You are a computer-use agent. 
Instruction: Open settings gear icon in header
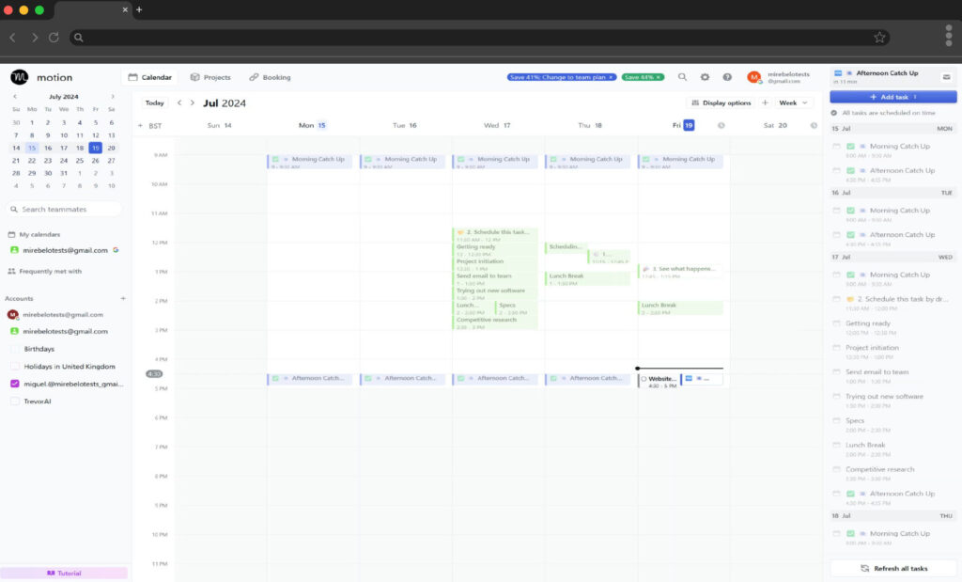(705, 77)
